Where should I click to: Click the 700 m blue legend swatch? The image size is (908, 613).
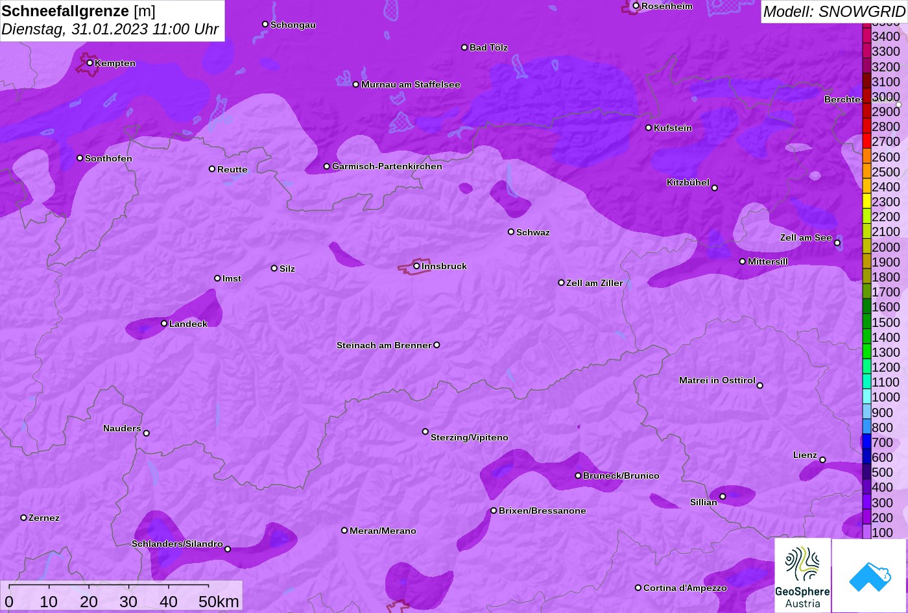tap(866, 442)
